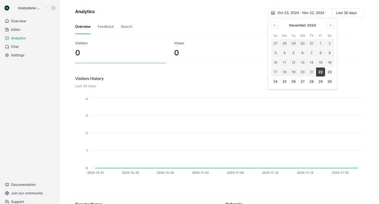Click the nicelydone workspace logo avatar
Image resolution: width=379 pixels, height=204 pixels.
point(7,8)
